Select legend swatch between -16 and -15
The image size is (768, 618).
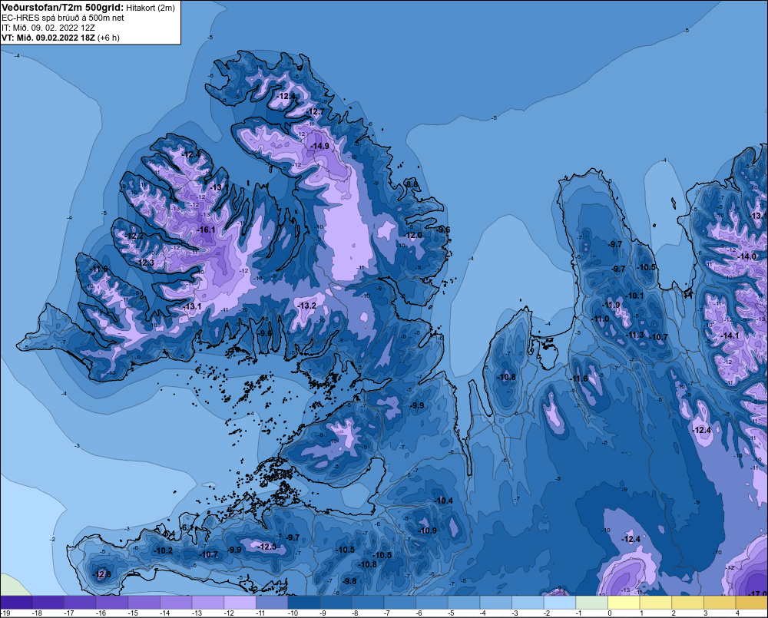pyautogui.click(x=112, y=603)
